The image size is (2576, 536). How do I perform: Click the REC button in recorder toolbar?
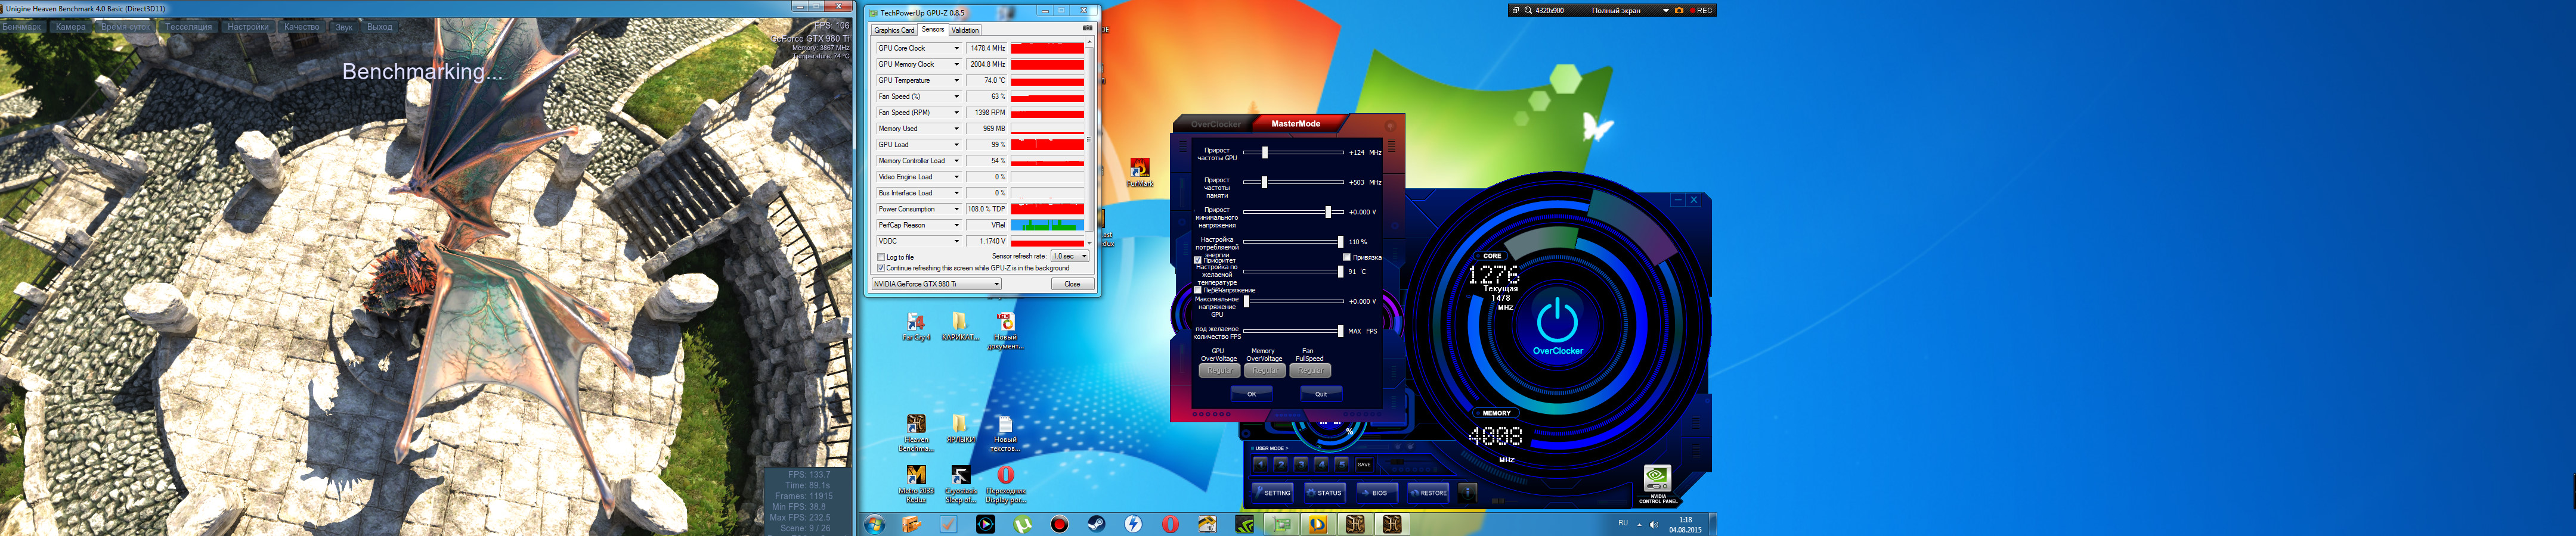pos(1701,10)
